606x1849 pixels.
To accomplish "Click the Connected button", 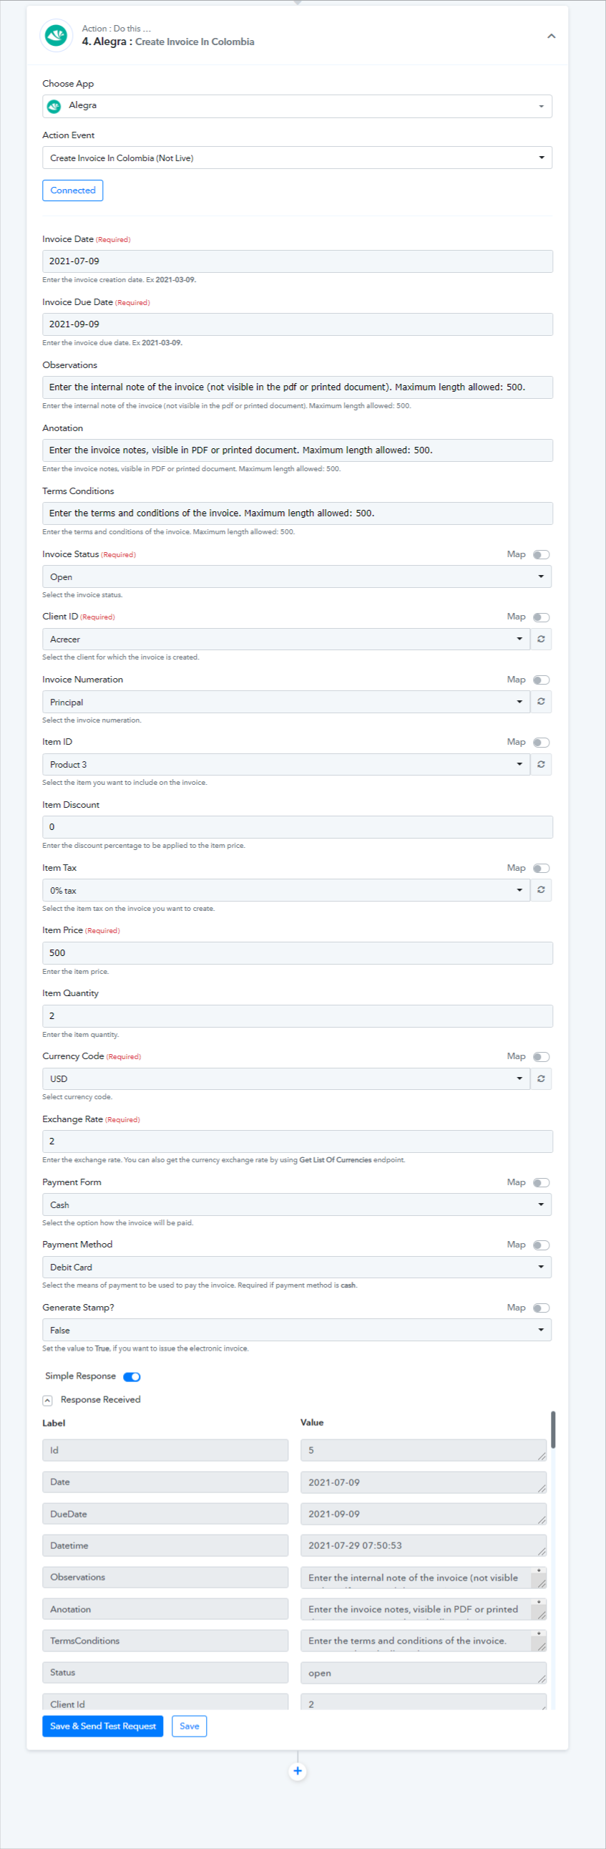I will 72,190.
